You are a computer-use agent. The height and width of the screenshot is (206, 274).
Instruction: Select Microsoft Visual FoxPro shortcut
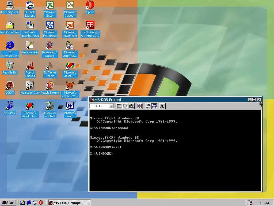pyautogui.click(x=70, y=90)
